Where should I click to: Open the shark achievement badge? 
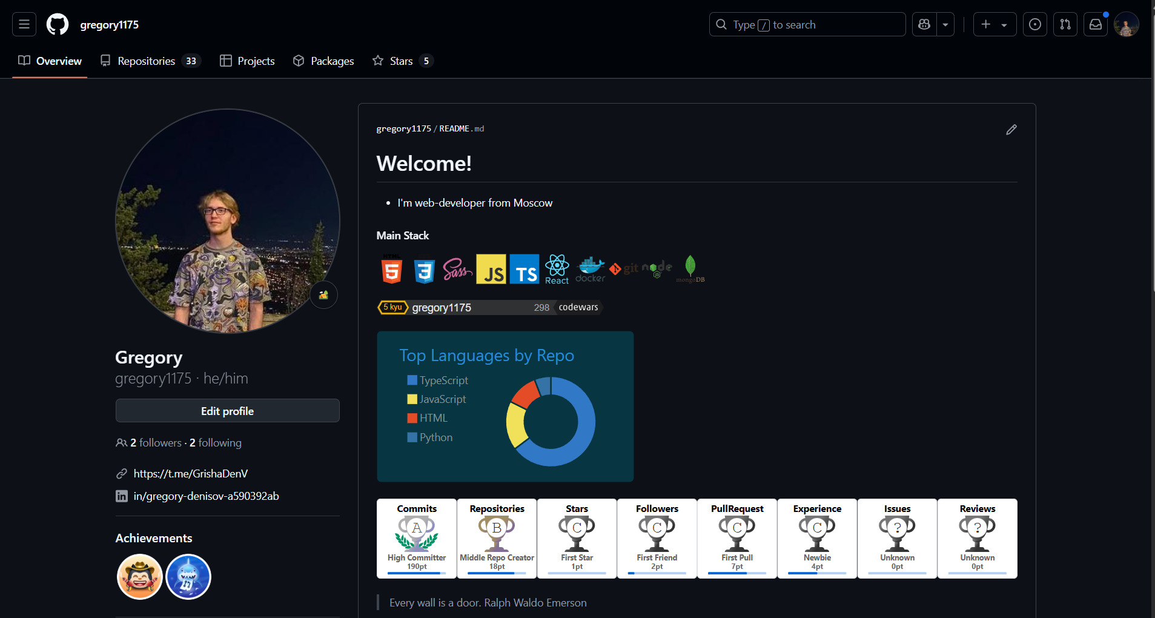click(188, 577)
